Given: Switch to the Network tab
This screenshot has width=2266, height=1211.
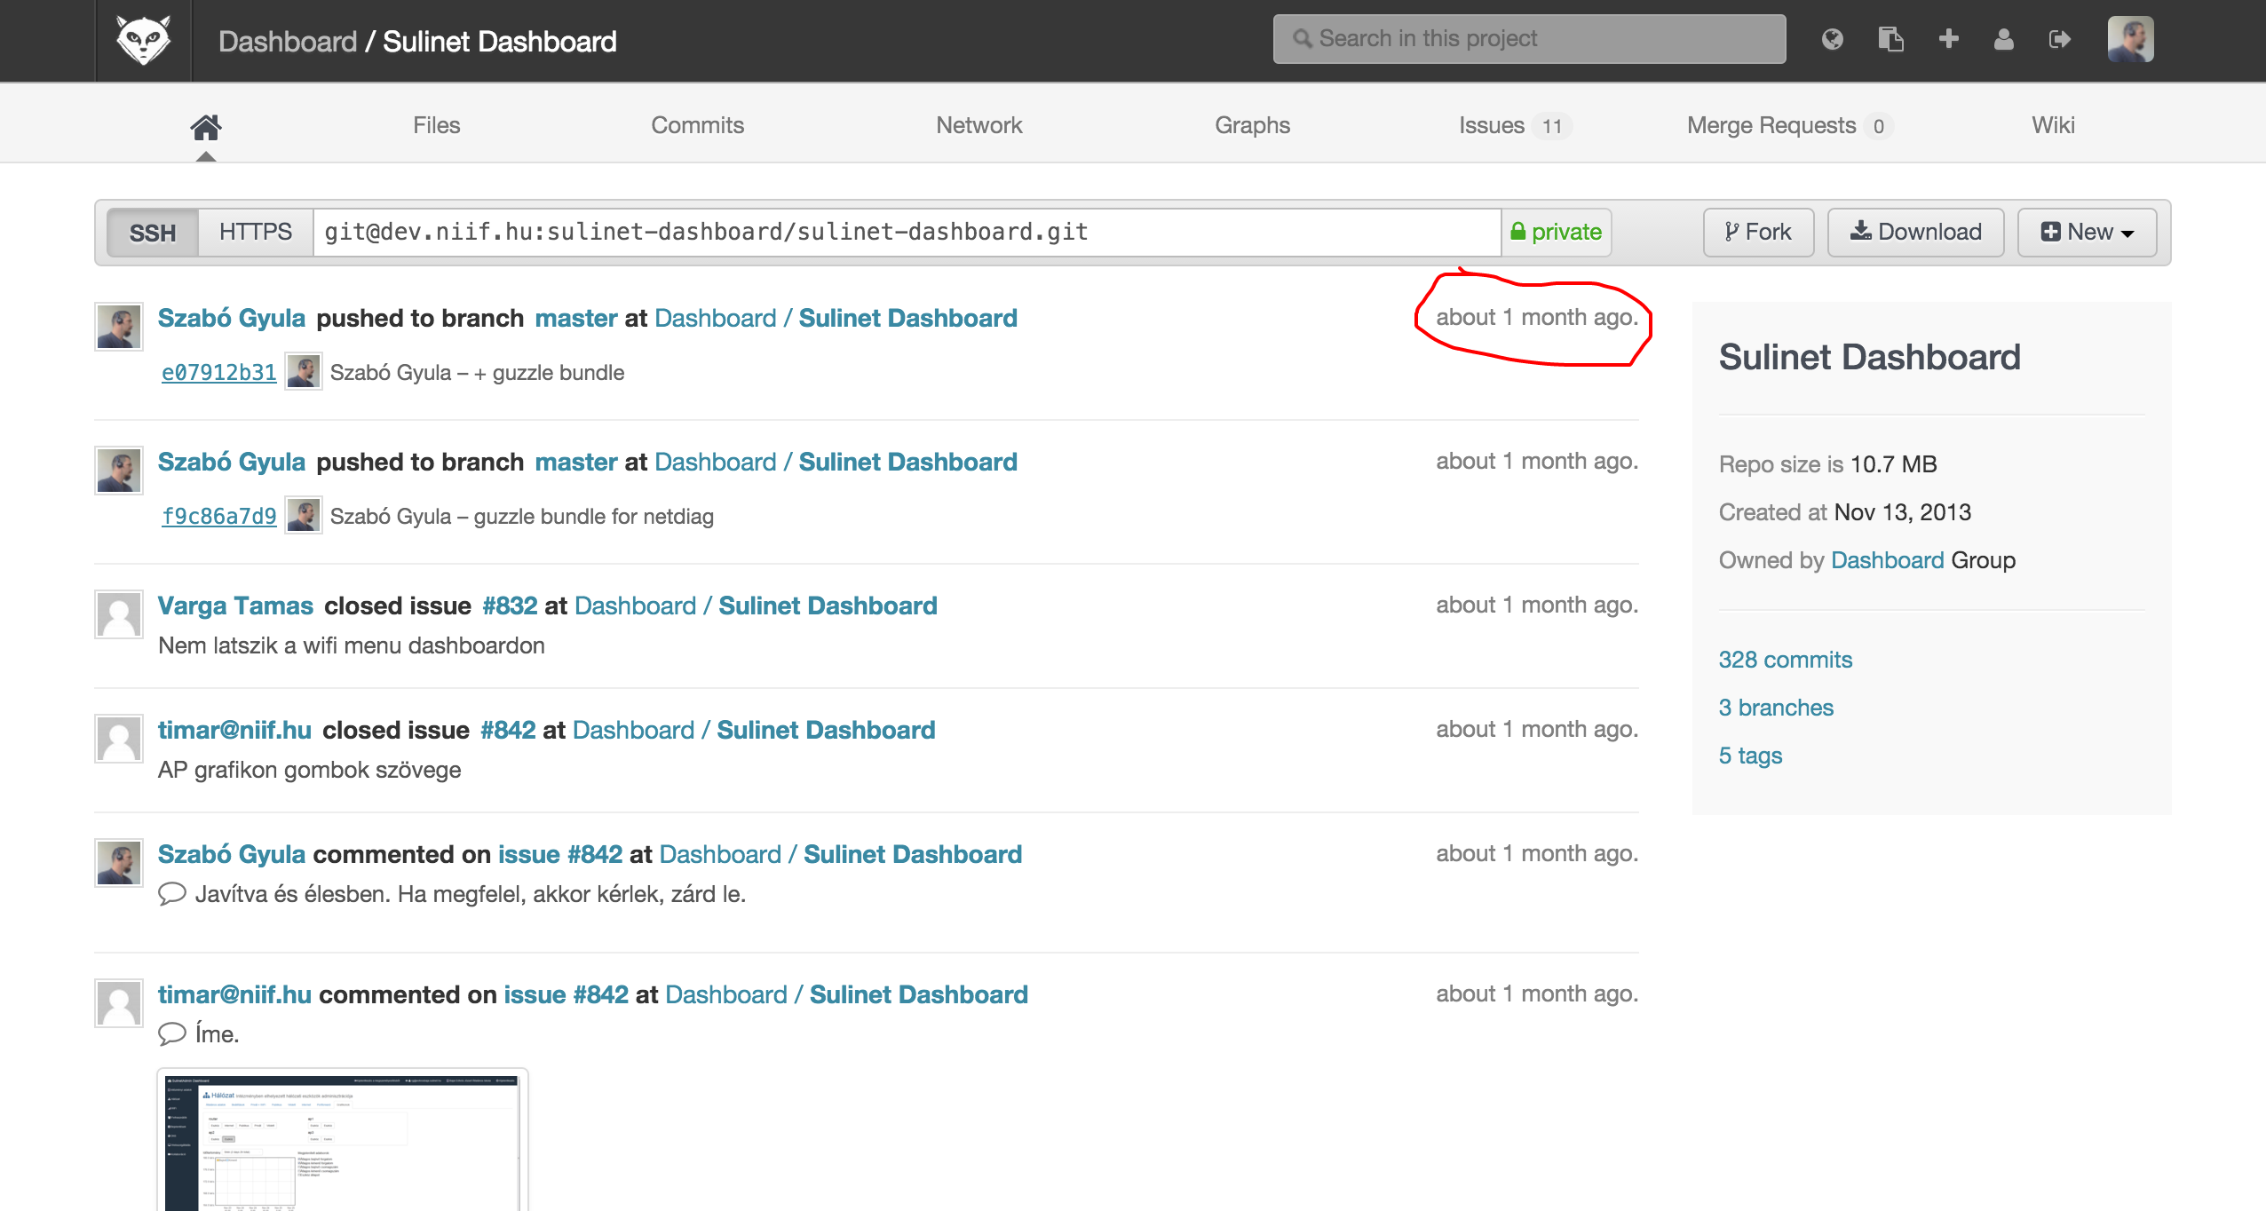Looking at the screenshot, I should [x=979, y=125].
